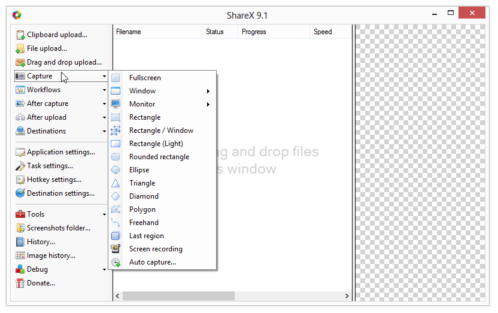Click the Donate gift icon

(x=20, y=283)
